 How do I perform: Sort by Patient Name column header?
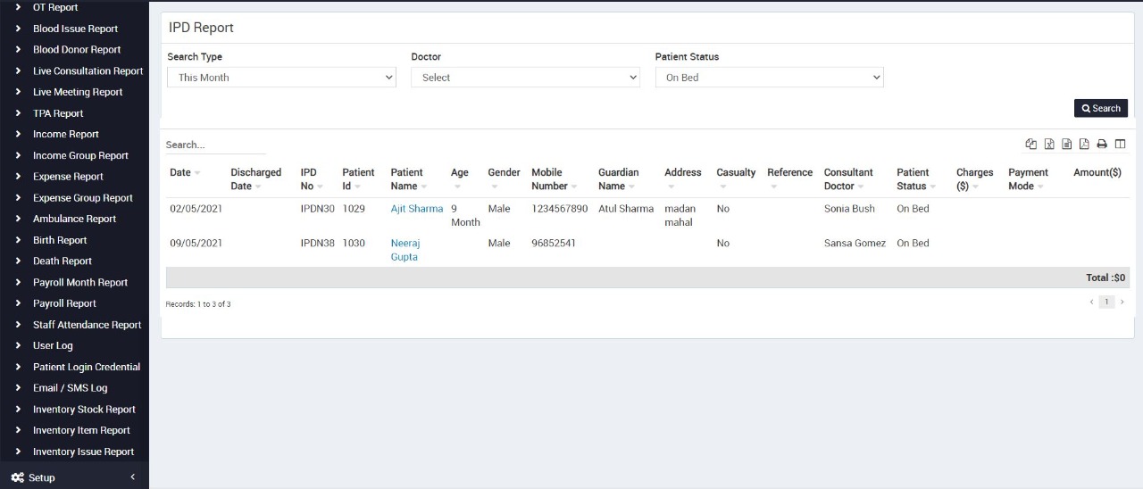tap(408, 179)
